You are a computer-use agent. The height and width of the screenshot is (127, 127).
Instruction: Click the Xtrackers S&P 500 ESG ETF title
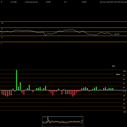(110, 2)
